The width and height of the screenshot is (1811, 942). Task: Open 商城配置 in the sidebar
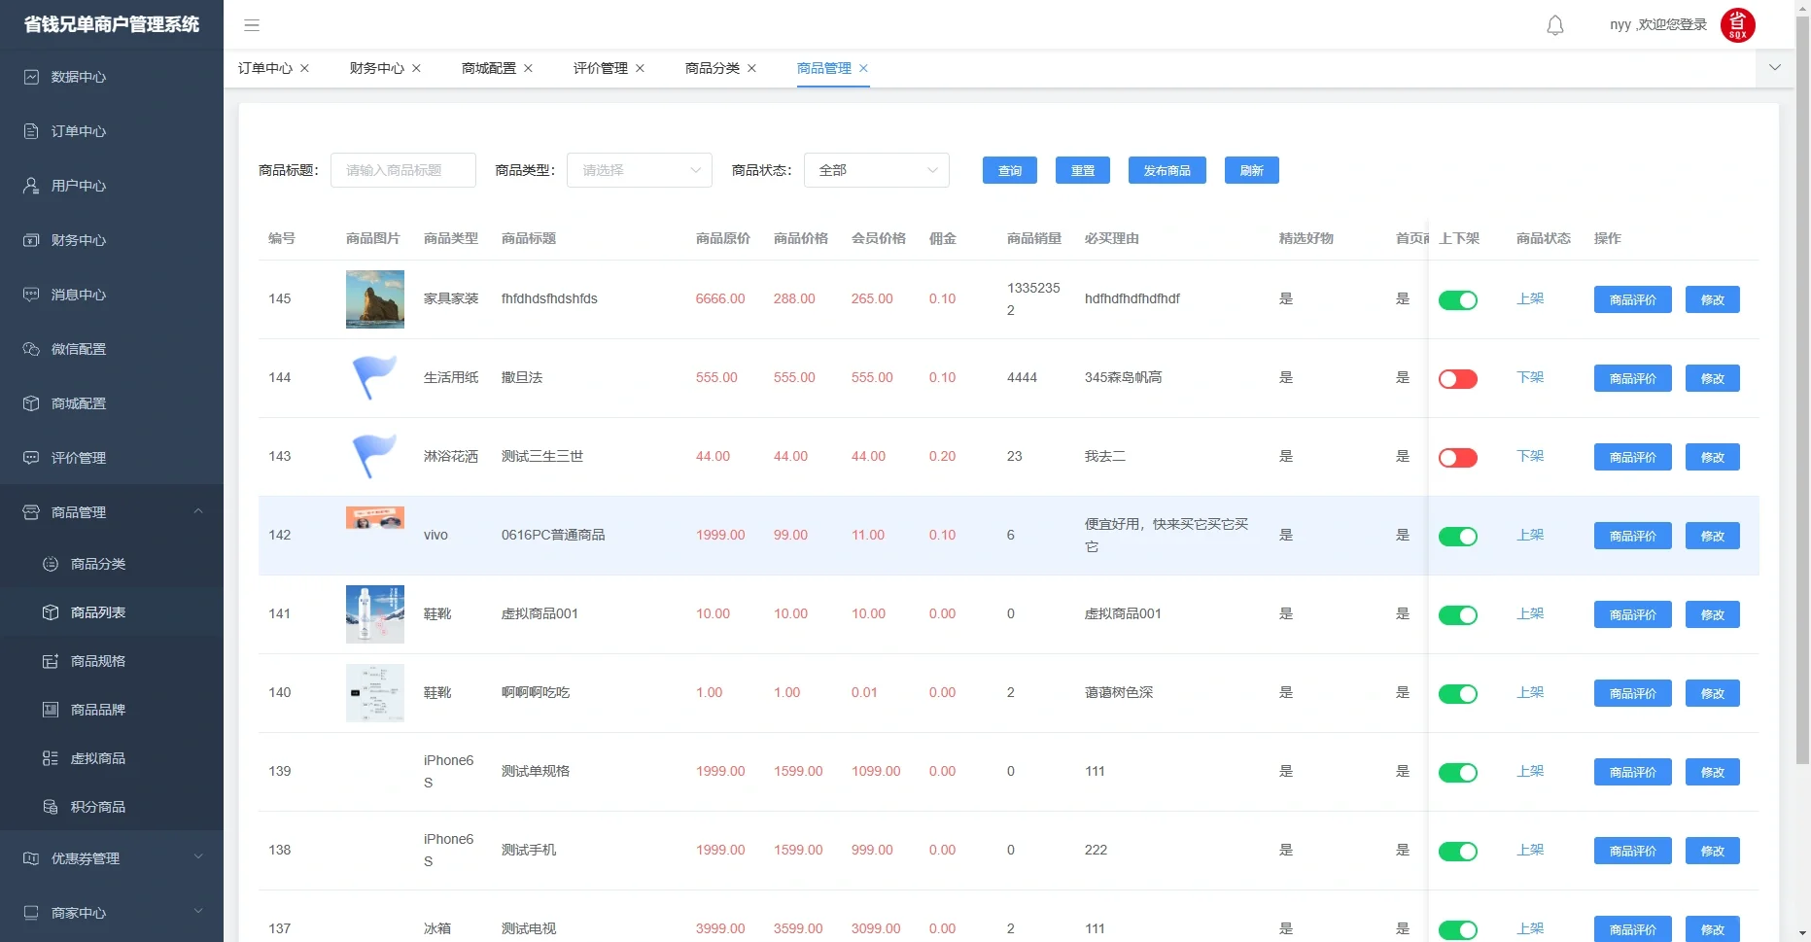point(78,403)
